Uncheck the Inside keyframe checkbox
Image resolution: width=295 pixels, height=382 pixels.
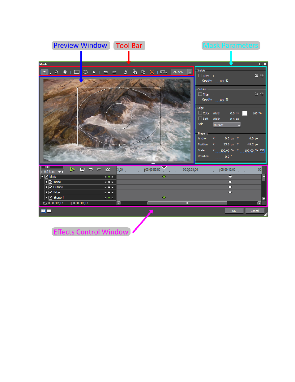click(x=50, y=182)
